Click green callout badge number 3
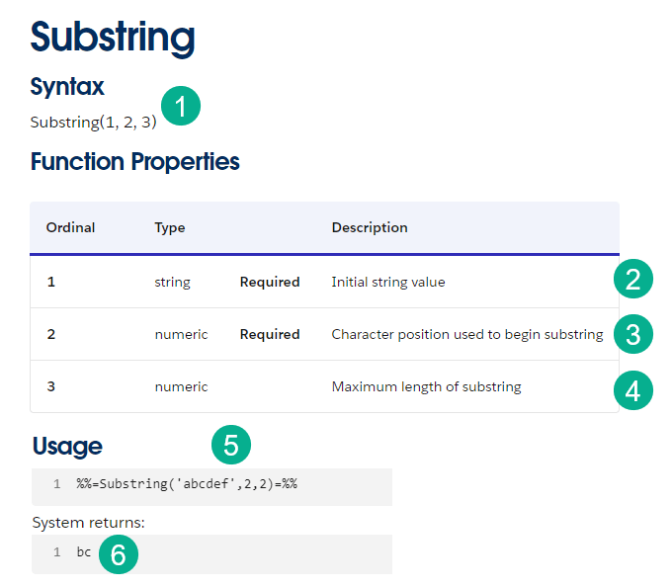672x587 pixels. tap(632, 333)
